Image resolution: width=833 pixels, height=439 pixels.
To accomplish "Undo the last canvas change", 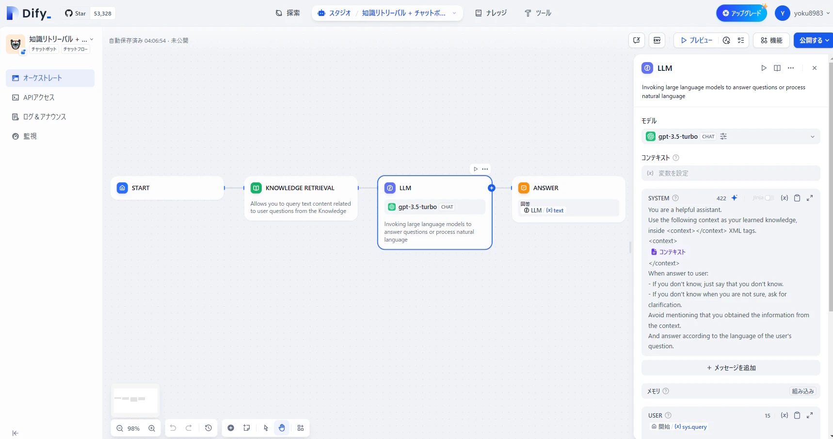I will [173, 428].
